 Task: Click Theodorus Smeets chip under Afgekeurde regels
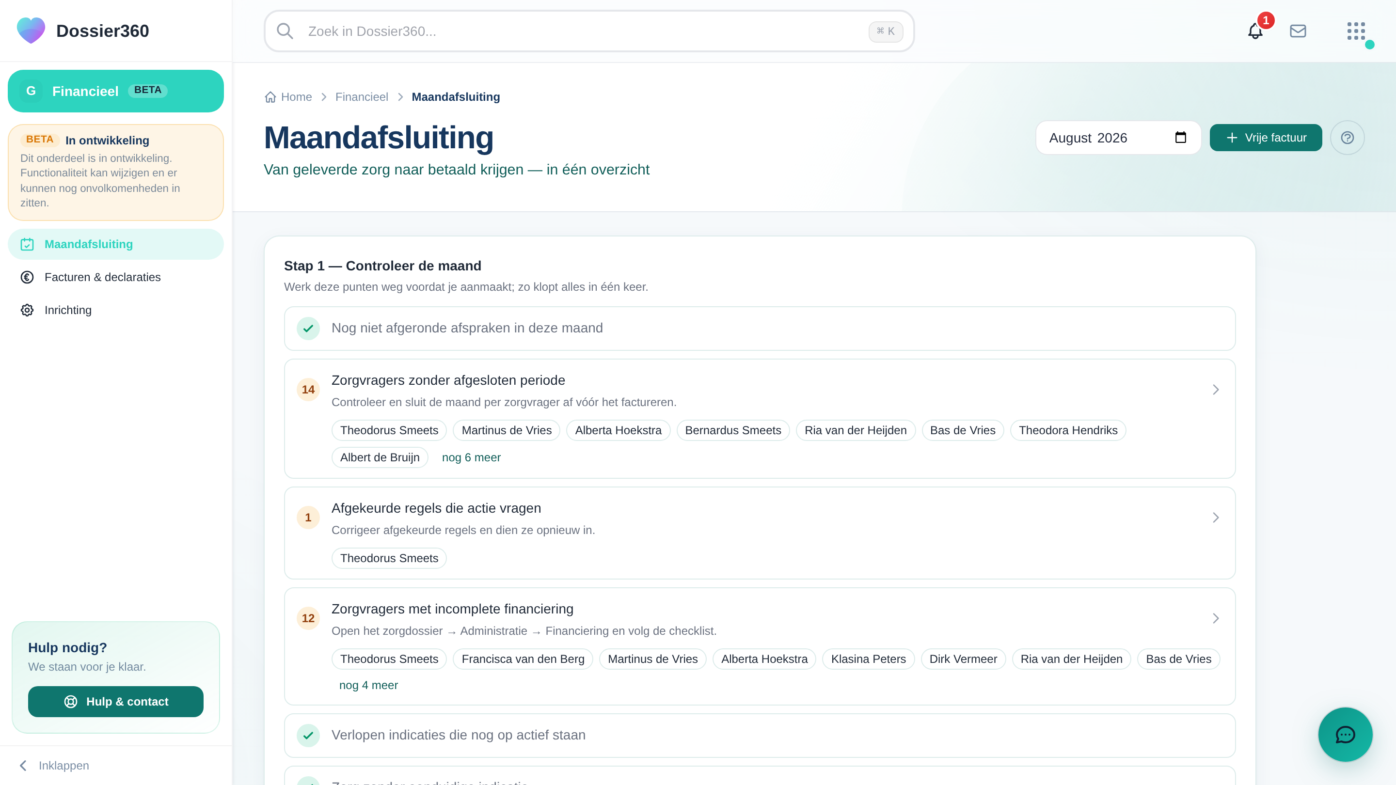389,559
